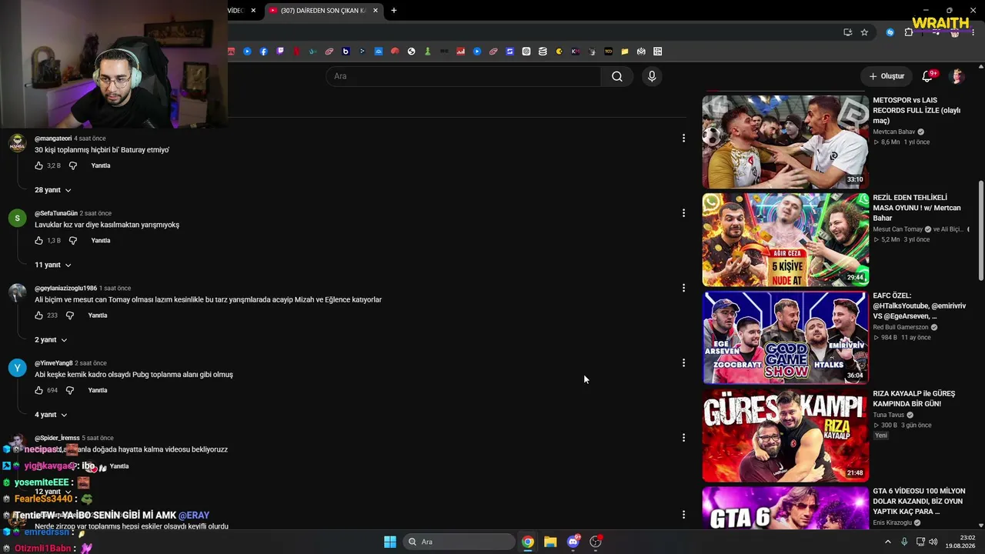Dislike the @SefaTunaGün comment
The image size is (985, 554).
coord(73,240)
